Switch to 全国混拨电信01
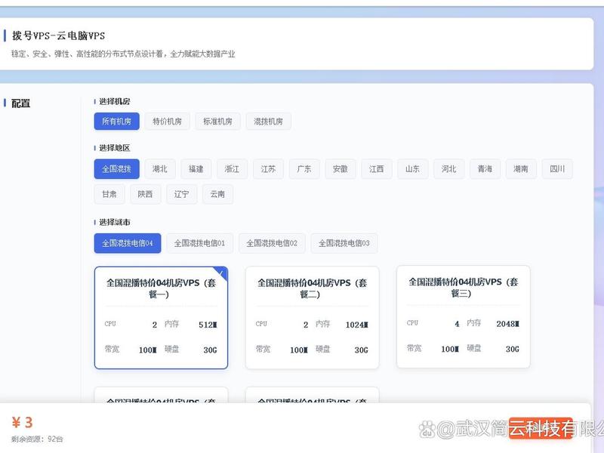Viewport: 604px width, 453px height. click(199, 243)
